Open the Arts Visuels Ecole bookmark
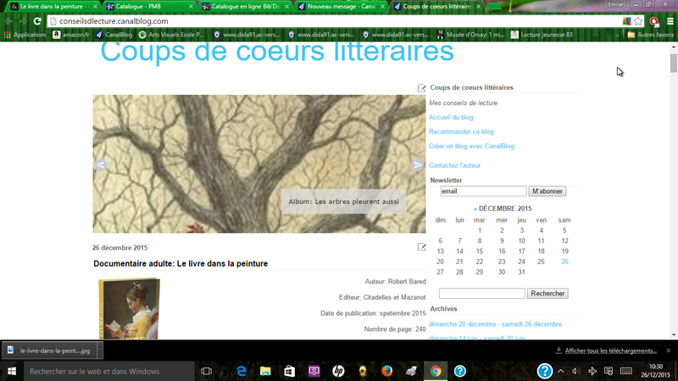The image size is (678, 381). [x=172, y=35]
